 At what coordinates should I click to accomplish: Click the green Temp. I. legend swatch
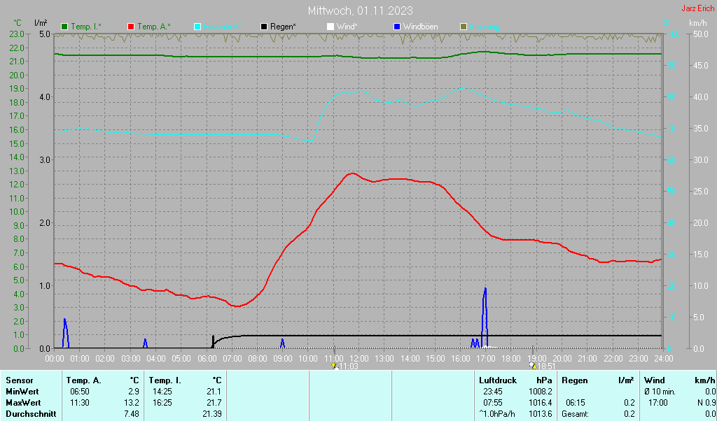[64, 27]
